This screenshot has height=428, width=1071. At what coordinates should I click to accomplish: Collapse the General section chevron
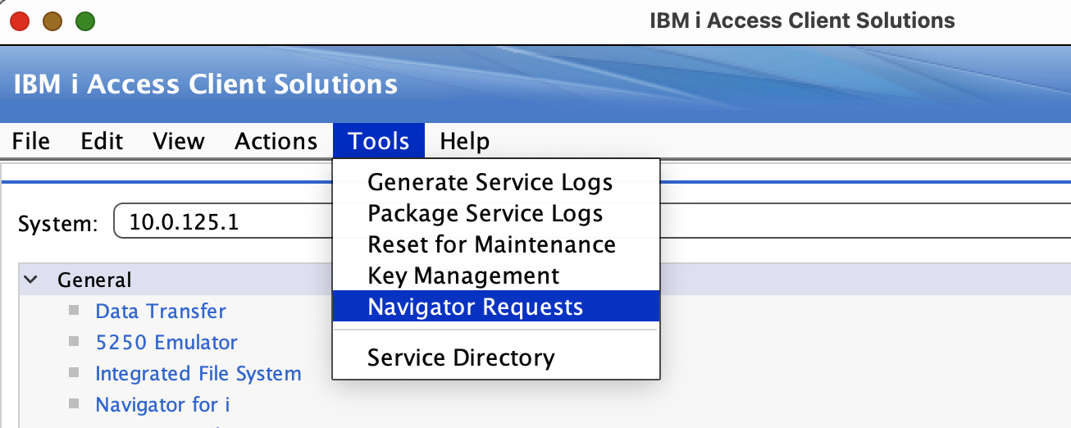pos(31,280)
